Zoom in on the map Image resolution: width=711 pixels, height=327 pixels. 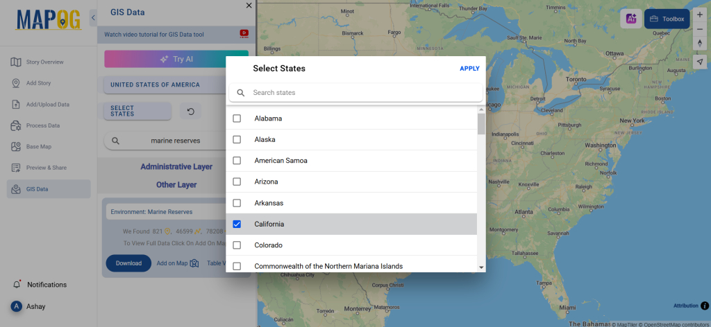click(700, 15)
